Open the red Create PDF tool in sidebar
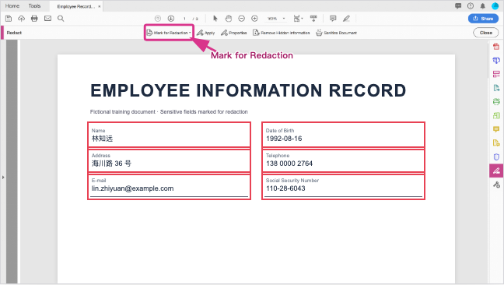The height and width of the screenshot is (285, 504). click(496, 47)
